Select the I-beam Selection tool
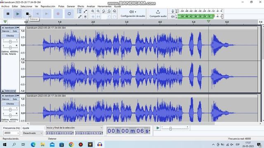The width and height of the screenshot is (264, 148). pos(80,11)
